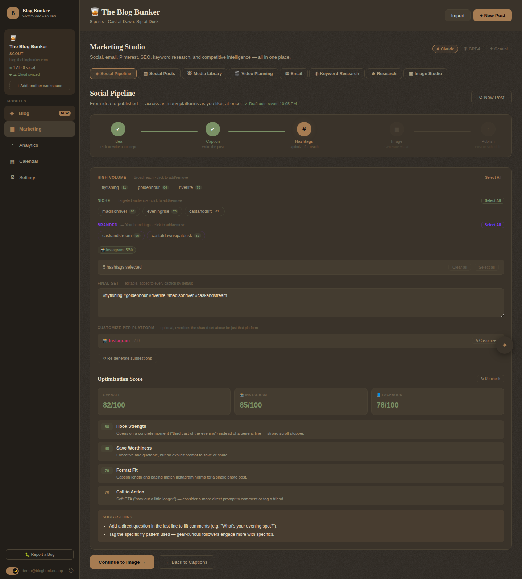
Task: Click the calendar grid icon in sidebar
Action: (12, 161)
